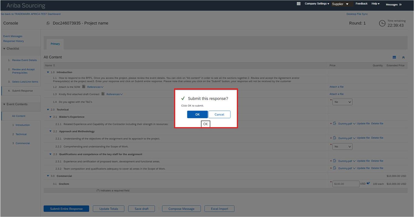This screenshot has width=415, height=217.
Task: Click the file icon in row 2.1.1
Action: 335,123
